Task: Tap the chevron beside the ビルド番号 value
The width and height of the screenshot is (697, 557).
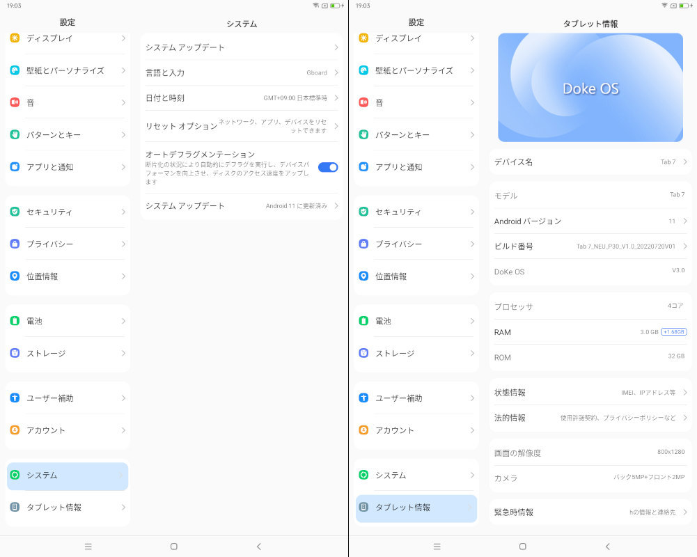Action: (685, 246)
